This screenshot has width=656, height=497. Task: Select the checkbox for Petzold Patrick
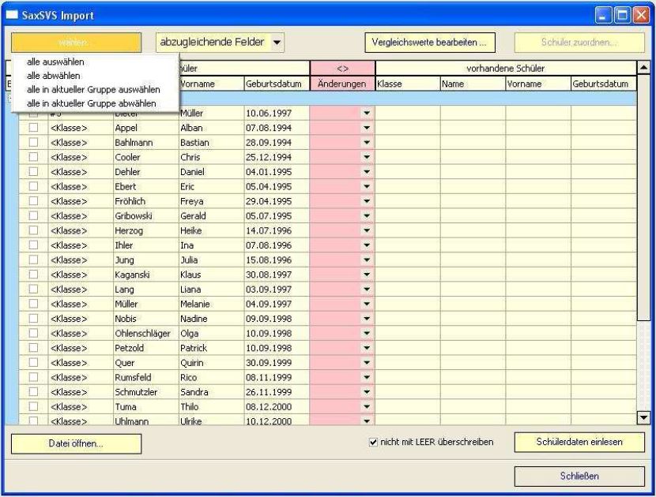33,348
